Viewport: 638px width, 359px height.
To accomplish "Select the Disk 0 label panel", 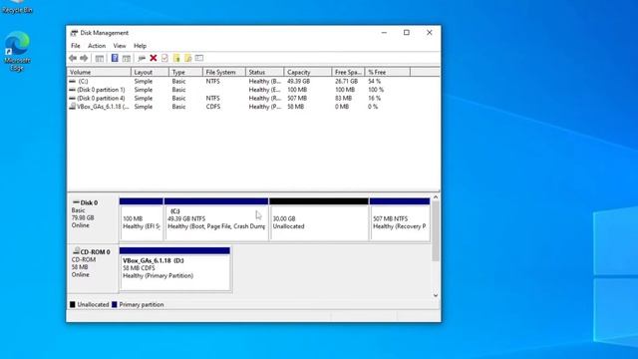I will click(x=93, y=219).
